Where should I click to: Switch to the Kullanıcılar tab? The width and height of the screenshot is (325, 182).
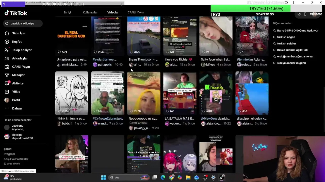(x=90, y=12)
